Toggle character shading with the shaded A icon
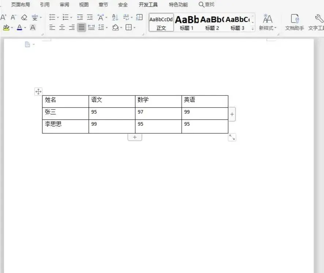 [x=33, y=27]
